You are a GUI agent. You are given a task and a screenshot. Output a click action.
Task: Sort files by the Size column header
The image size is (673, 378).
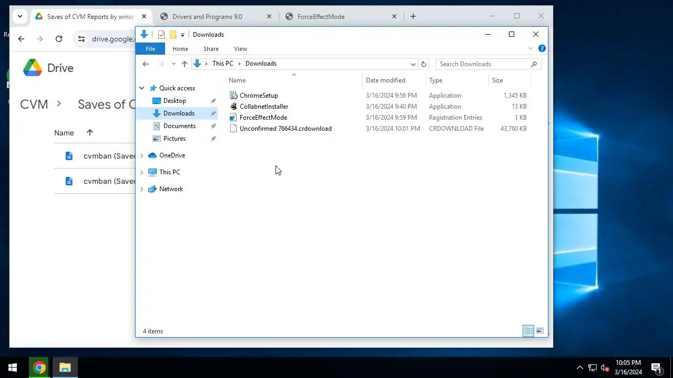(x=509, y=80)
